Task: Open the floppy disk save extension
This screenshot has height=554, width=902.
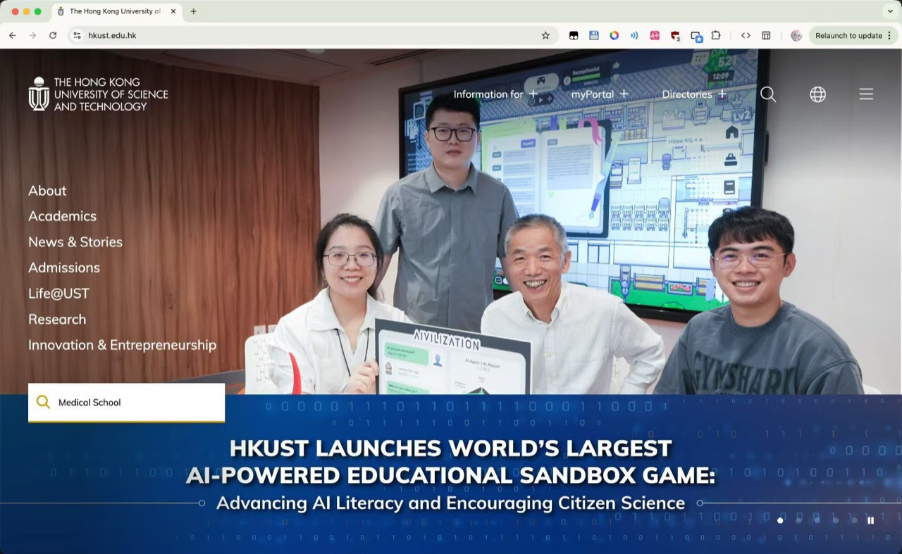Action: (594, 35)
